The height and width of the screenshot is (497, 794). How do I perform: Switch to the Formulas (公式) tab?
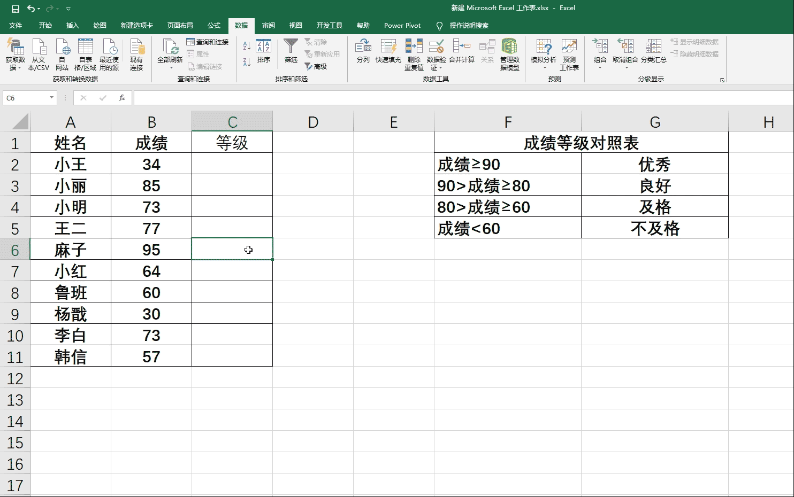[x=214, y=26]
